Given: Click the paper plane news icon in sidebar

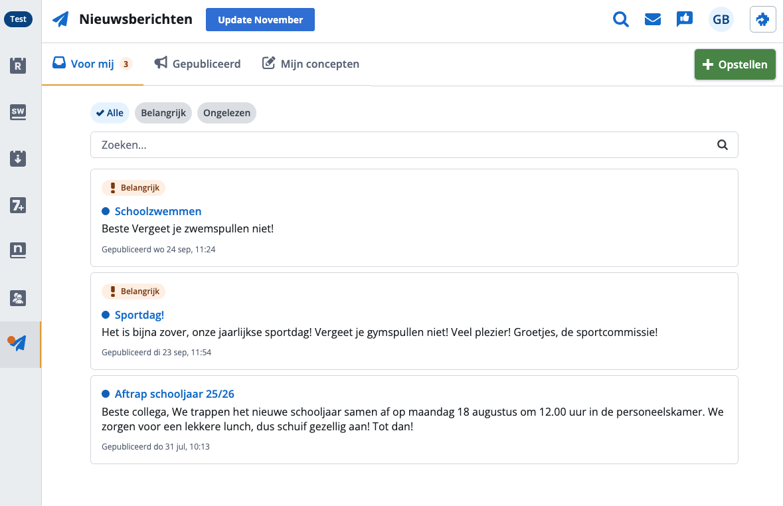Looking at the screenshot, I should [x=18, y=343].
